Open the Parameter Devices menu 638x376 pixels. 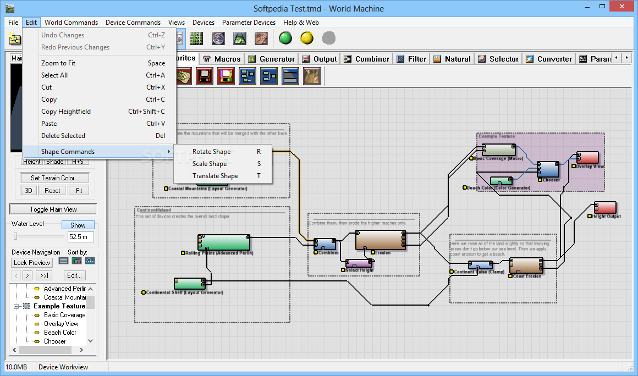(x=249, y=23)
